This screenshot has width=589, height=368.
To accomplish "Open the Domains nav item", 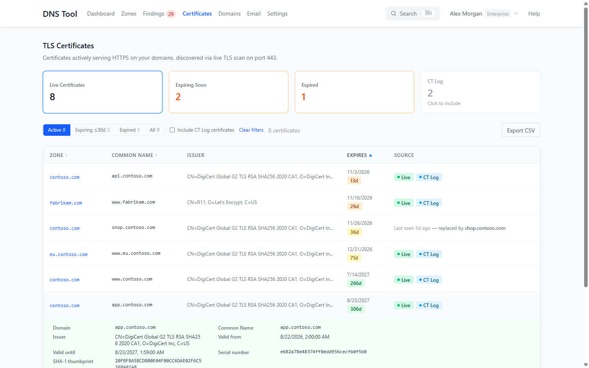I will coord(229,13).
